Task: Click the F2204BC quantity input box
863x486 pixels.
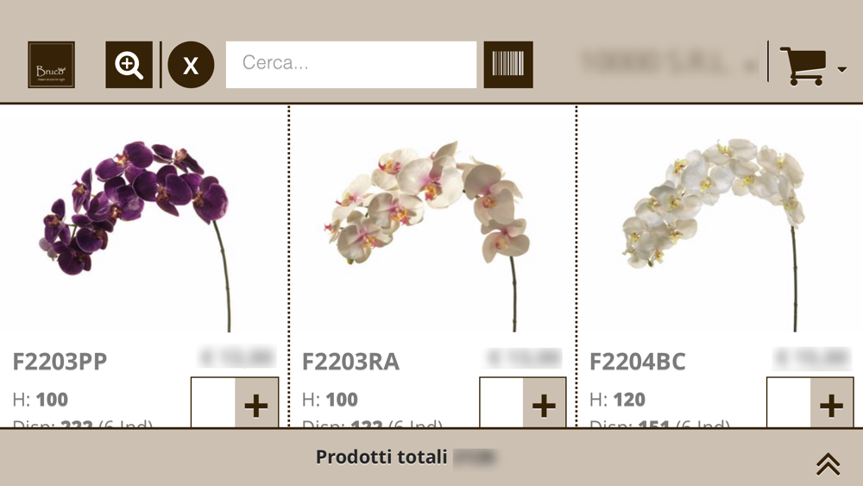Action: click(789, 404)
